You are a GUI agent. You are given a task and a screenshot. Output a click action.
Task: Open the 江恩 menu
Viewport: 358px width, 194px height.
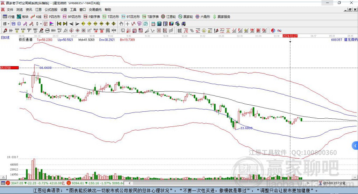38,9
